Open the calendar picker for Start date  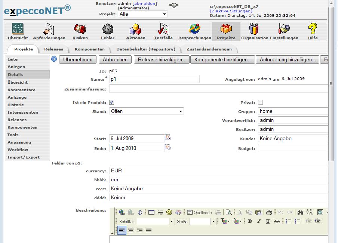(x=168, y=137)
